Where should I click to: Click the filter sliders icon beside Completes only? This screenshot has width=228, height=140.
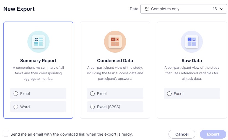147,9
